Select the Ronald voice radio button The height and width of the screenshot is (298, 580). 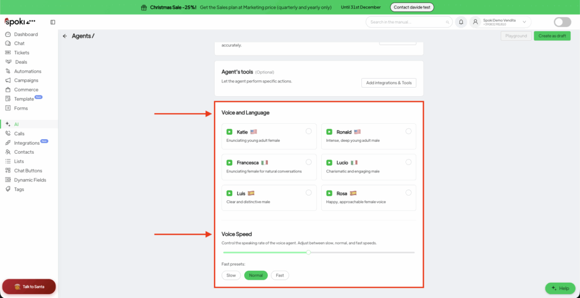(x=408, y=131)
